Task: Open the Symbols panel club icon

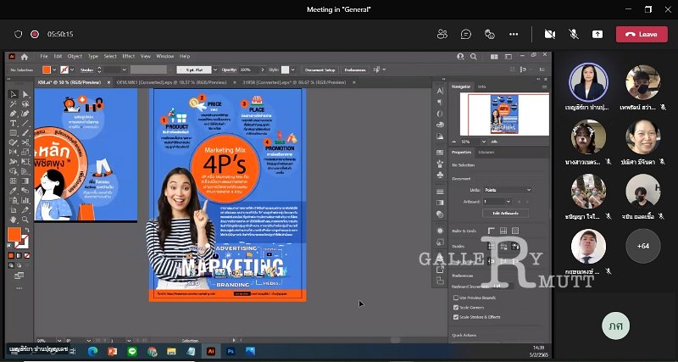Action: click(440, 175)
